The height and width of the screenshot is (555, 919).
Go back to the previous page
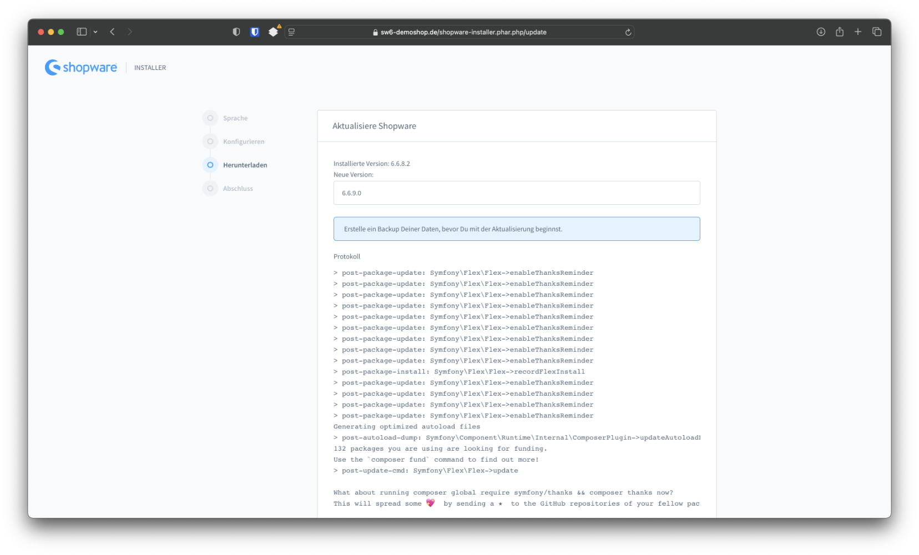tap(113, 32)
